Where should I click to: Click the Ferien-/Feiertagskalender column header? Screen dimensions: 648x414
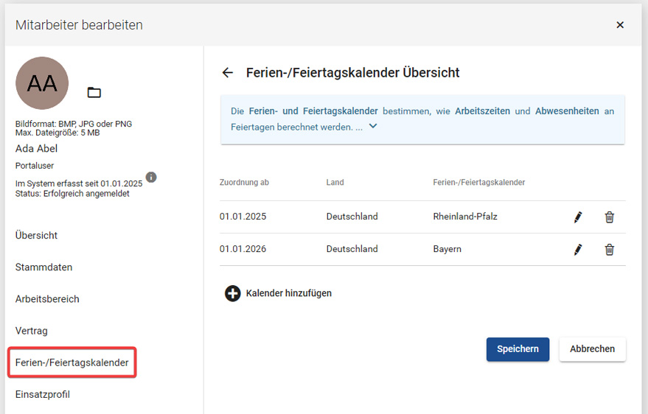pos(479,183)
